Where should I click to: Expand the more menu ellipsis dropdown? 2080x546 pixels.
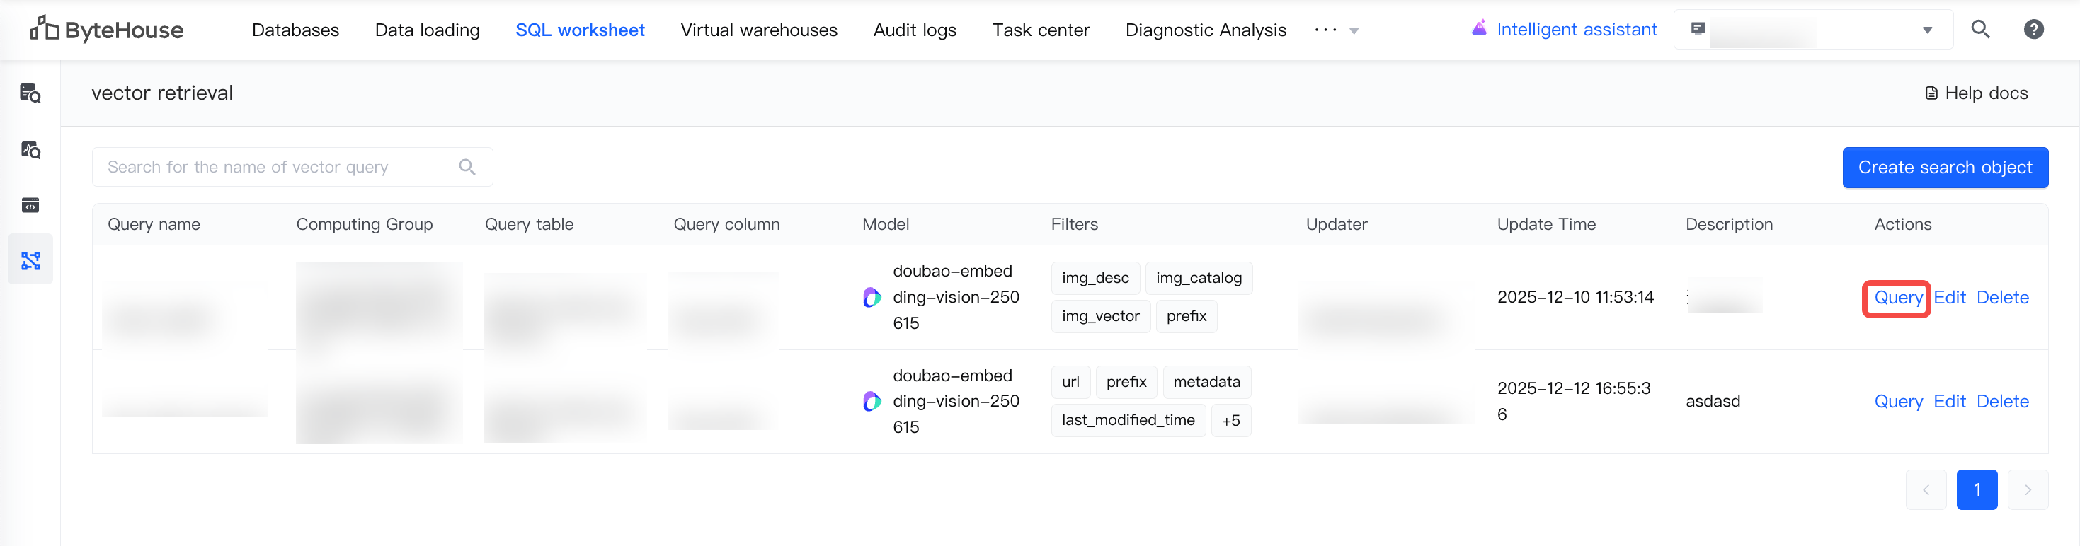coord(1337,30)
